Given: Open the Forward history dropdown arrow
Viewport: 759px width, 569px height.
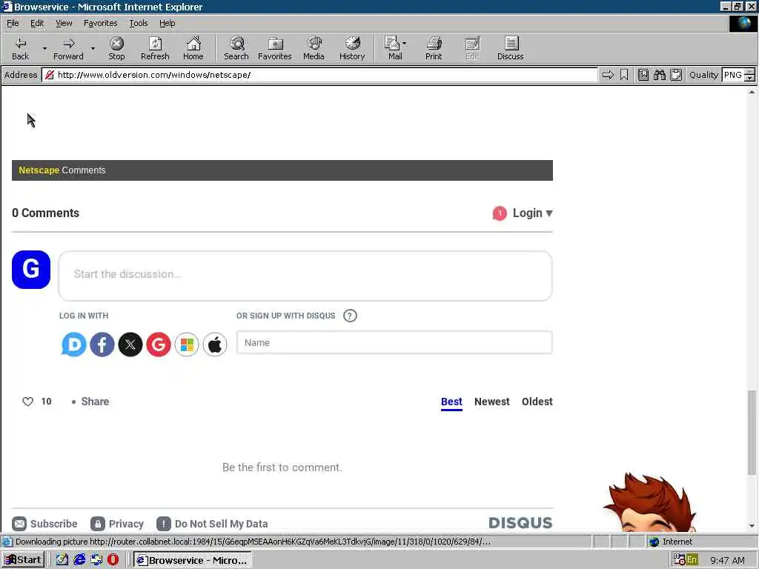Looking at the screenshot, I should point(93,48).
